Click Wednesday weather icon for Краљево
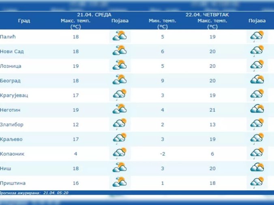274x205 pixels. point(120,139)
